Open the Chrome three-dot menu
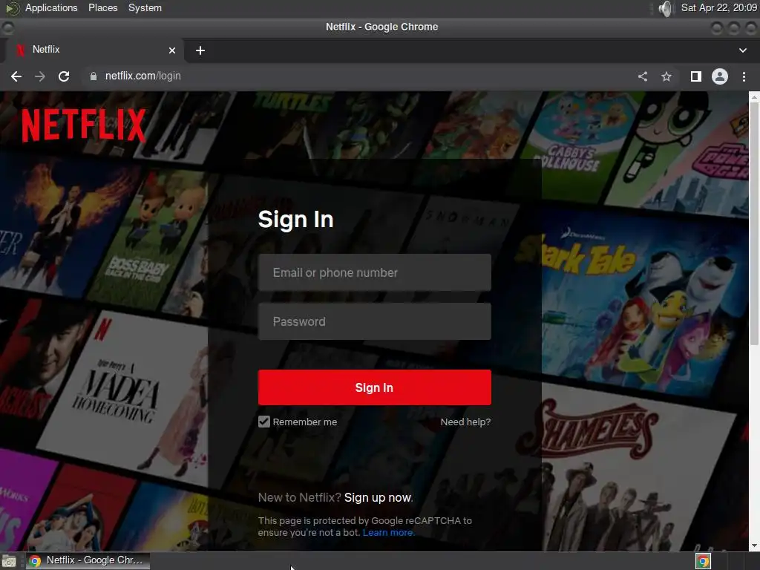The height and width of the screenshot is (570, 760). [x=744, y=76]
